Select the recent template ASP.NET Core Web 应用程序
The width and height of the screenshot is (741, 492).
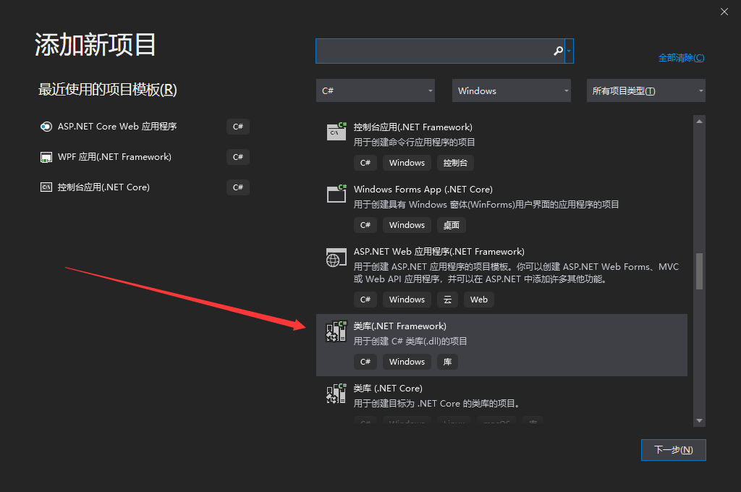pyautogui.click(x=117, y=127)
